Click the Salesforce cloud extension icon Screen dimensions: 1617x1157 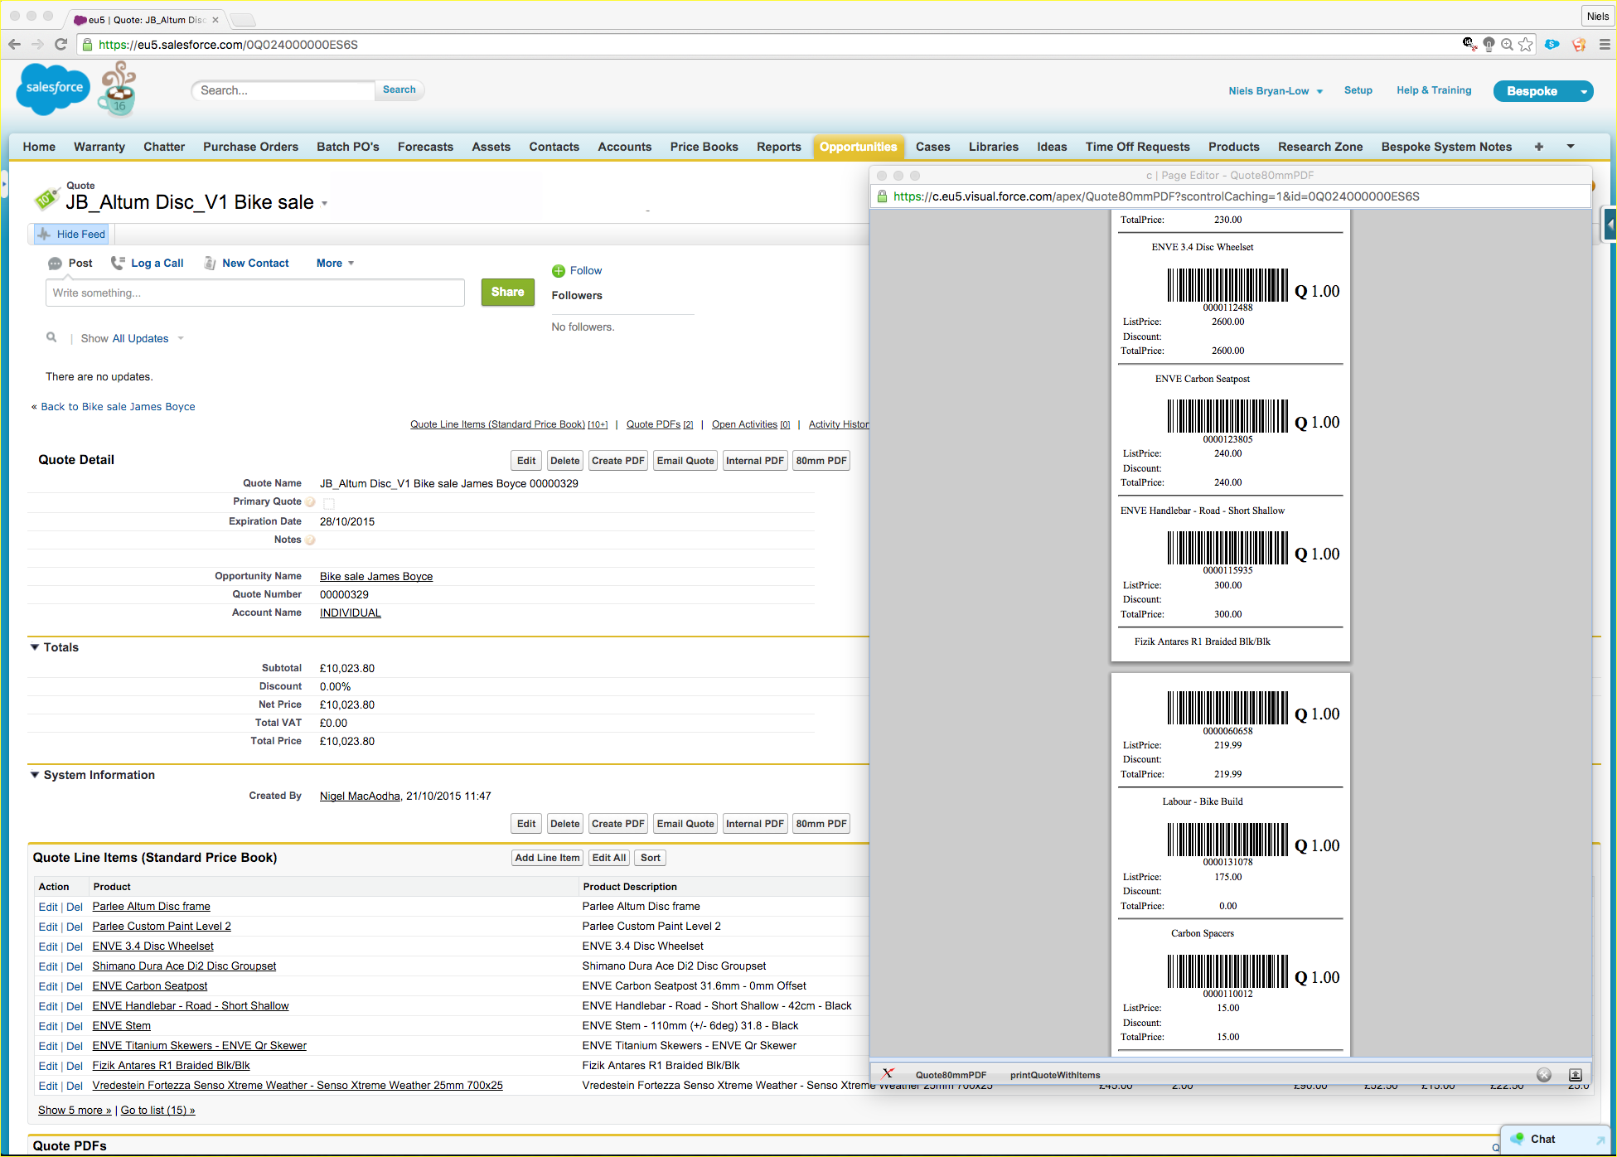point(1552,45)
